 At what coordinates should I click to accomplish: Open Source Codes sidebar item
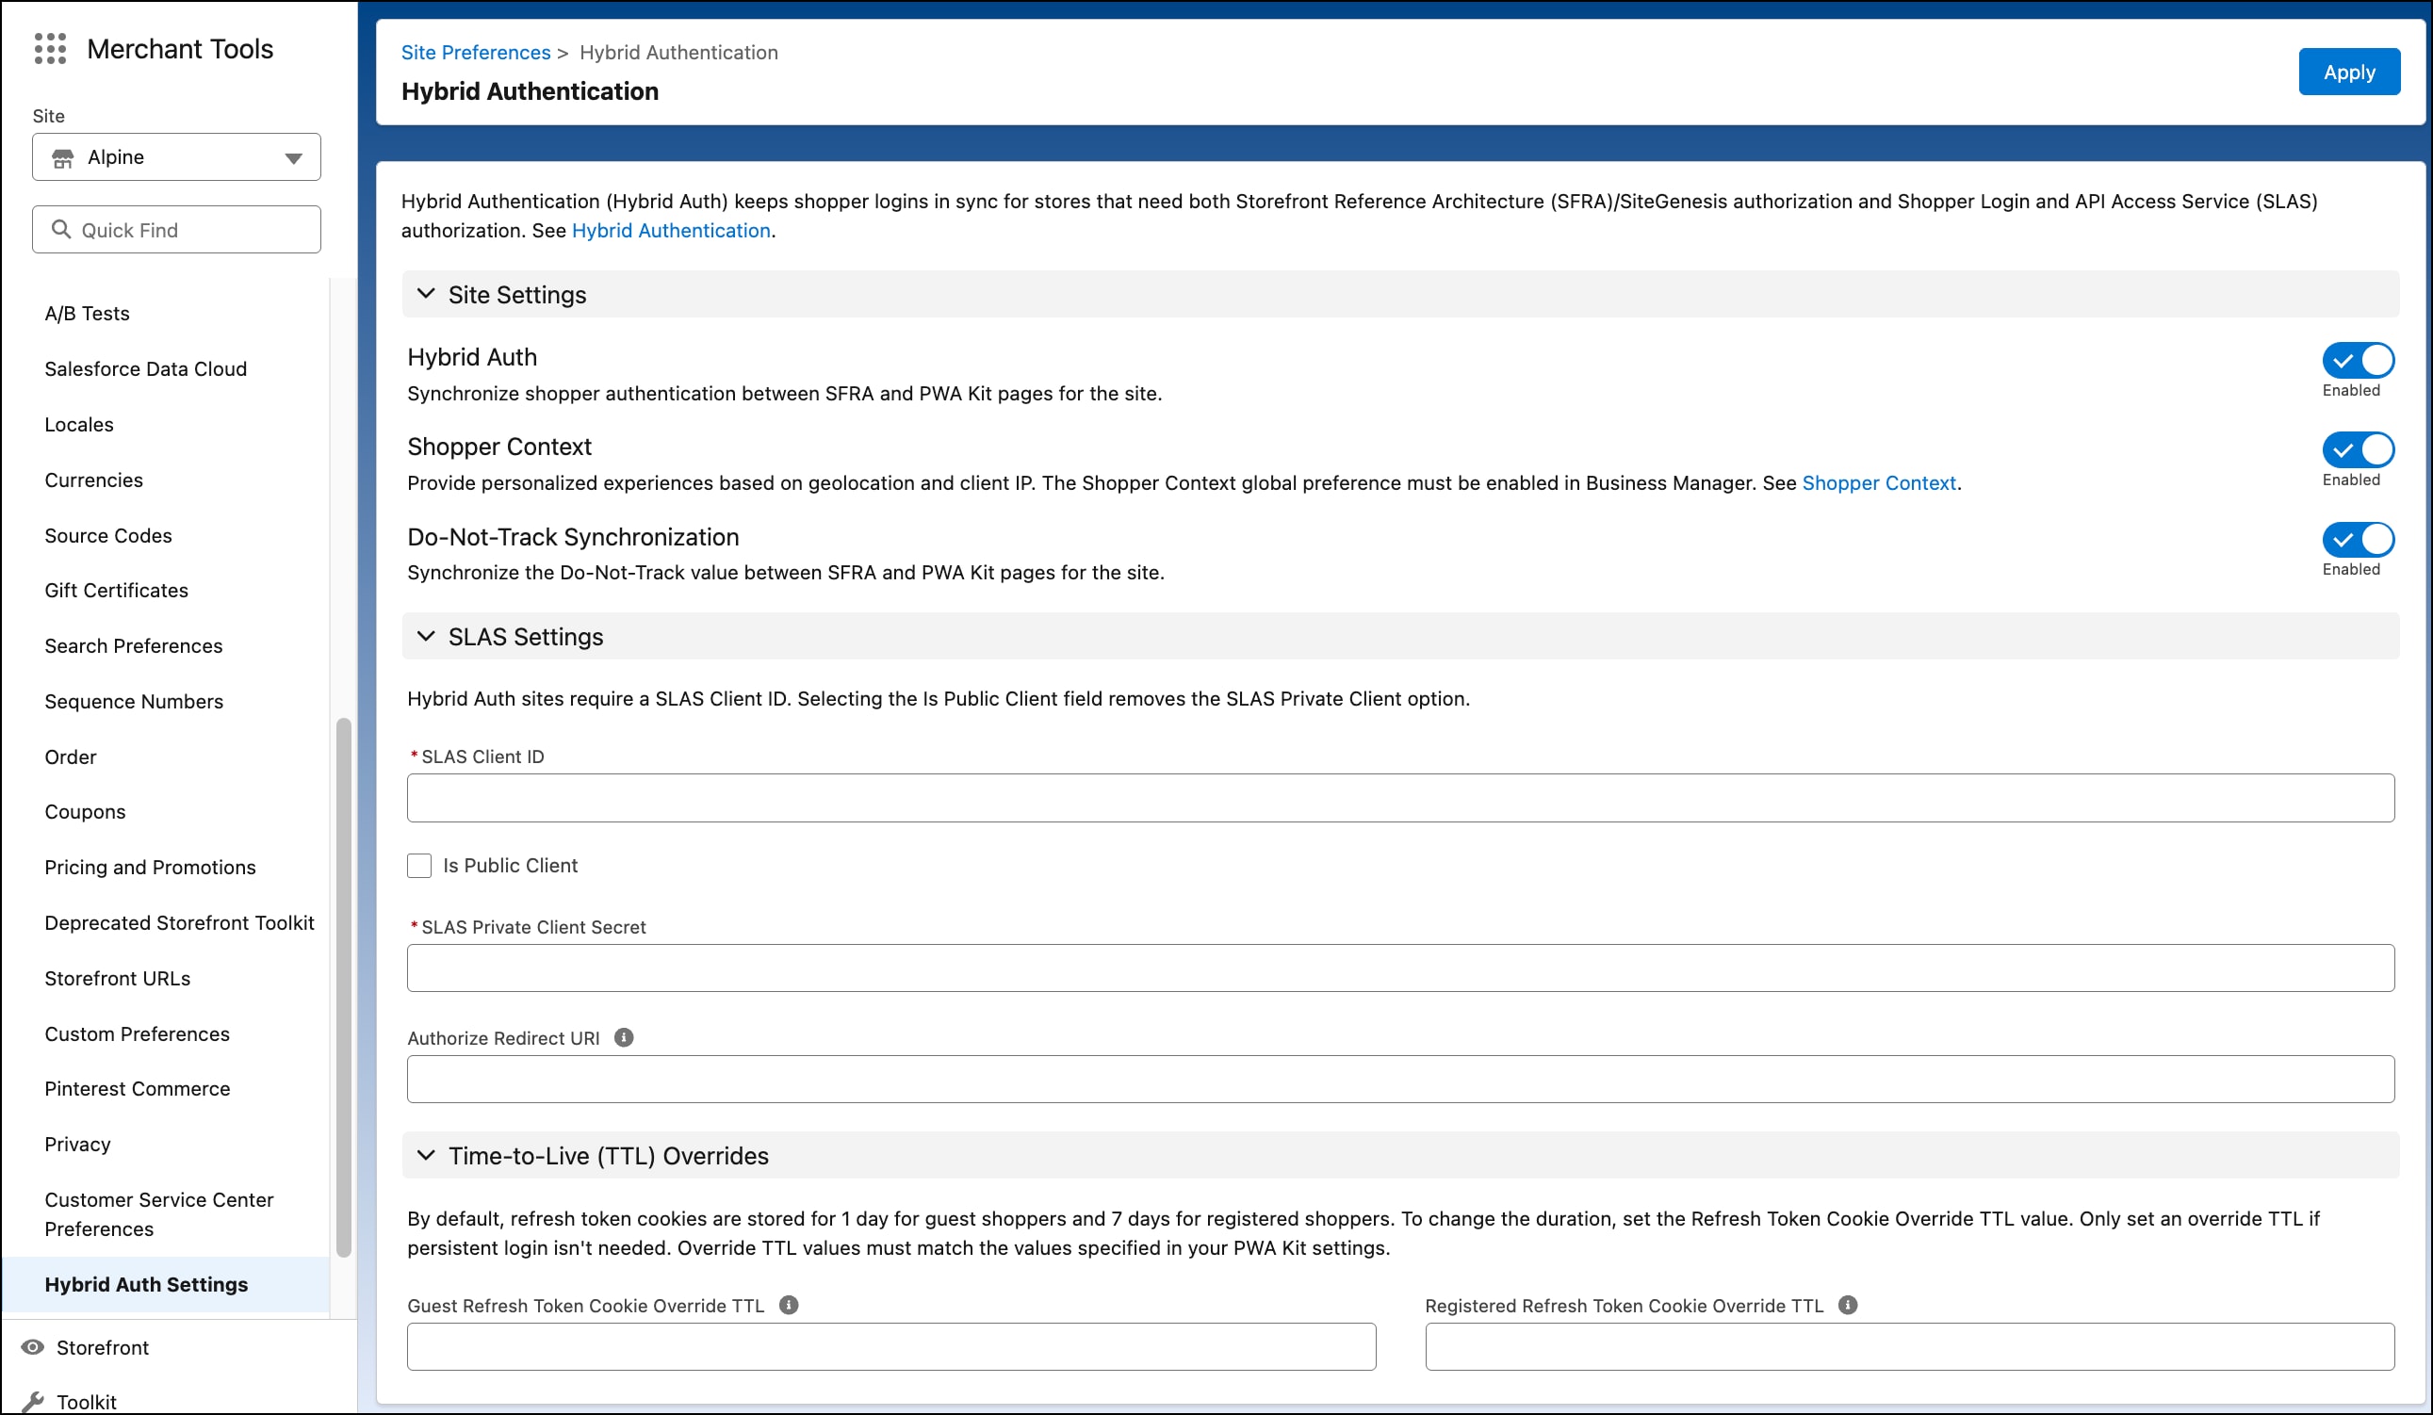pyautogui.click(x=108, y=536)
